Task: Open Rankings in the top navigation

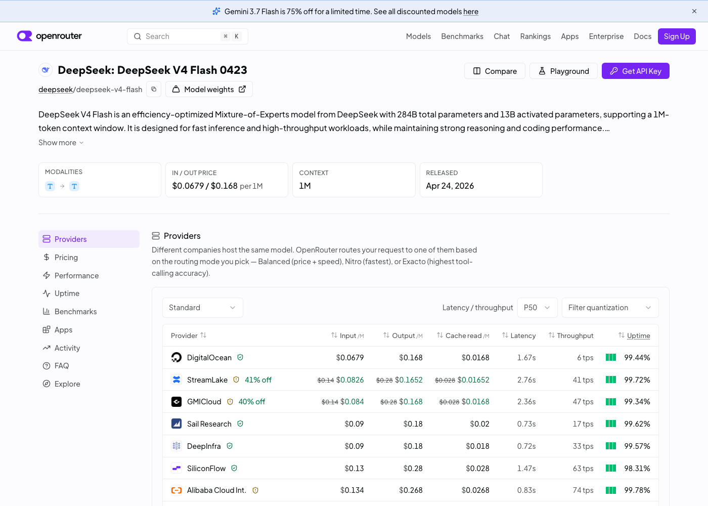Action: click(536, 36)
